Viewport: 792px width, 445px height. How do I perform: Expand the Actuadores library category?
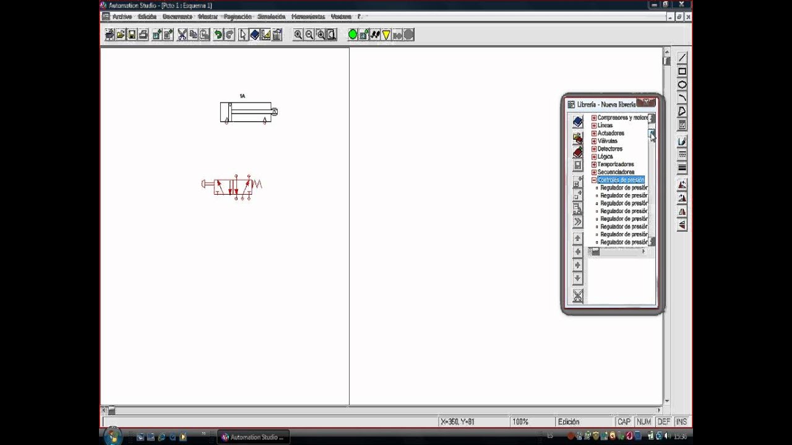click(594, 133)
